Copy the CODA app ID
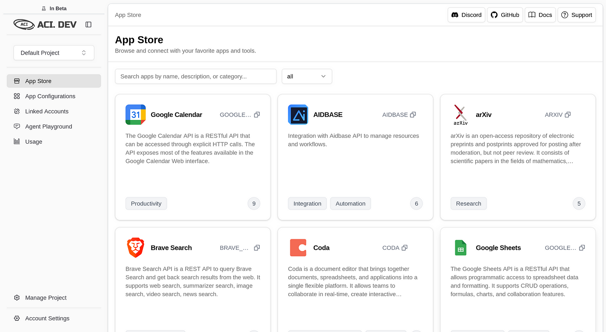Image resolution: width=606 pixels, height=332 pixels. (405, 248)
